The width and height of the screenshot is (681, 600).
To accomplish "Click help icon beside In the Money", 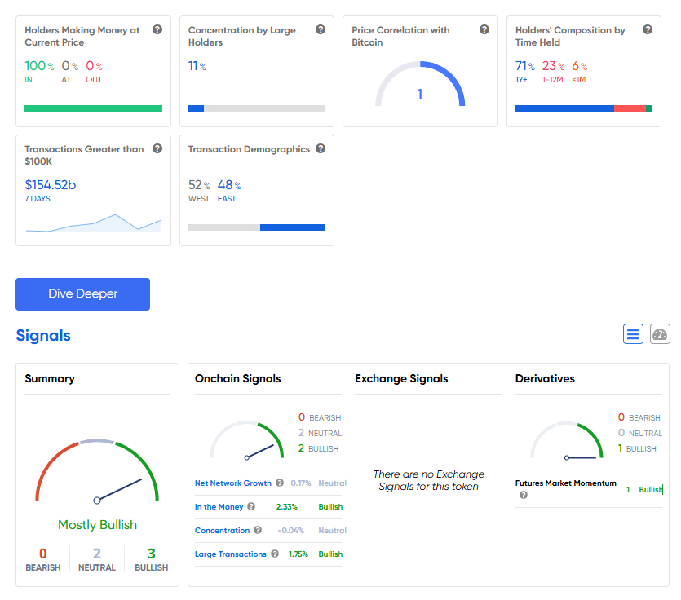I will pyautogui.click(x=251, y=506).
